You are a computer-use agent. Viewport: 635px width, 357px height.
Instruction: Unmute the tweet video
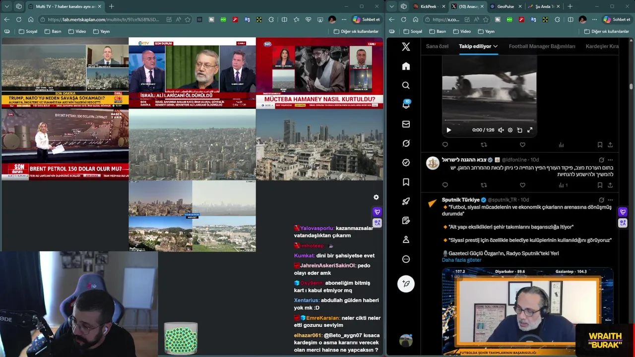click(x=501, y=130)
